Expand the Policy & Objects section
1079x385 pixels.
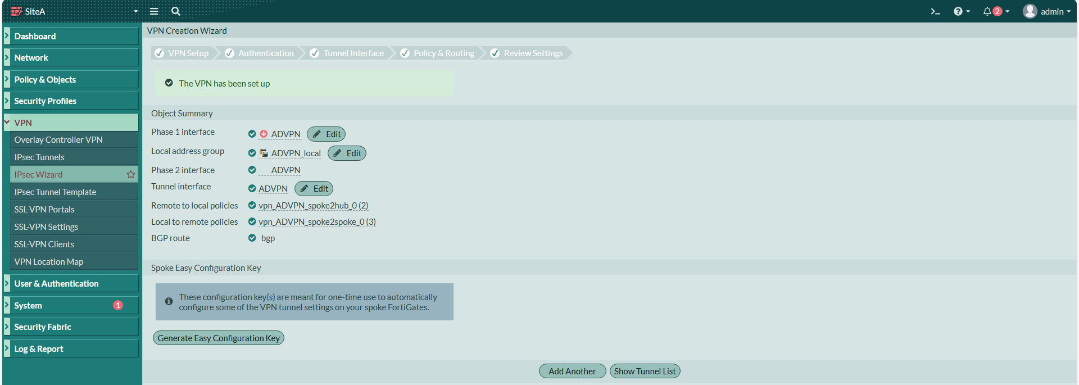click(x=71, y=79)
